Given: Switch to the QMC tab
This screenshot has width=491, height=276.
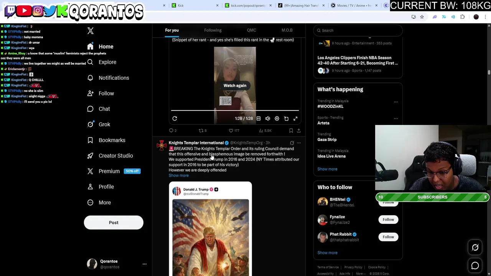Looking at the screenshot, I should click(252, 30).
